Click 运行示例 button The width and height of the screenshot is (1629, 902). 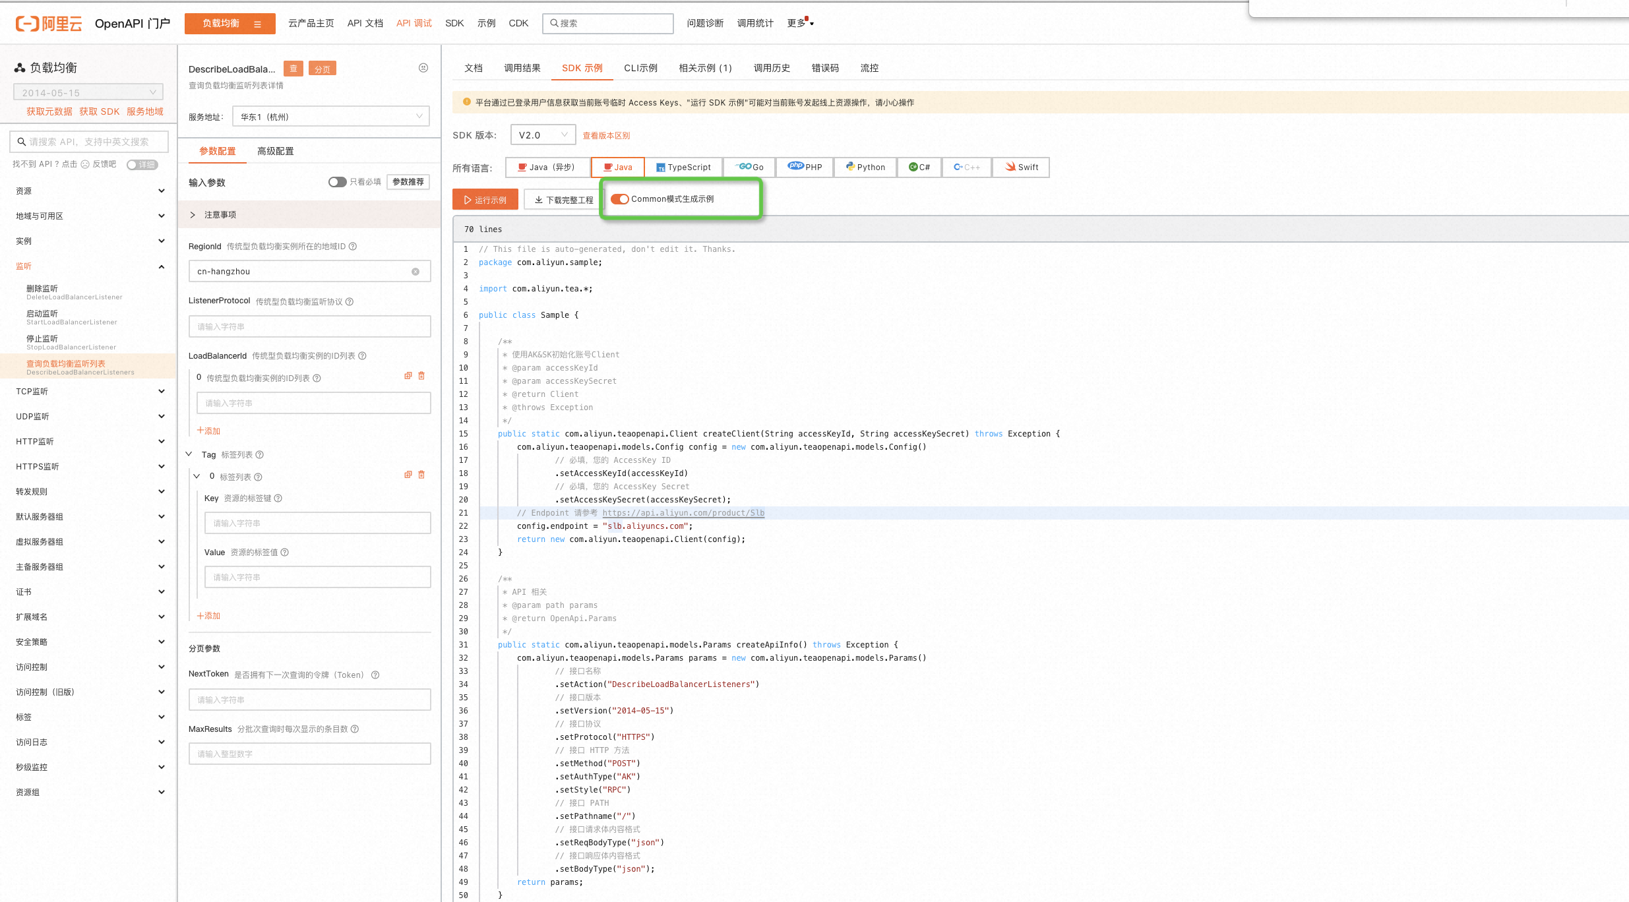click(x=485, y=200)
